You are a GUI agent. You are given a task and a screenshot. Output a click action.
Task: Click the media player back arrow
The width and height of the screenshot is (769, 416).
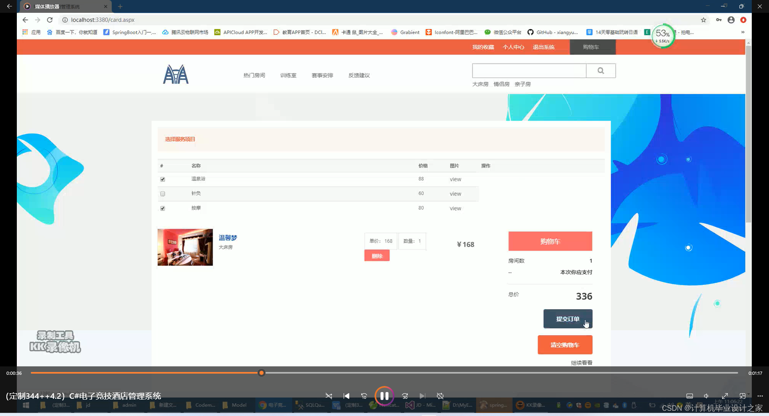[9, 6]
